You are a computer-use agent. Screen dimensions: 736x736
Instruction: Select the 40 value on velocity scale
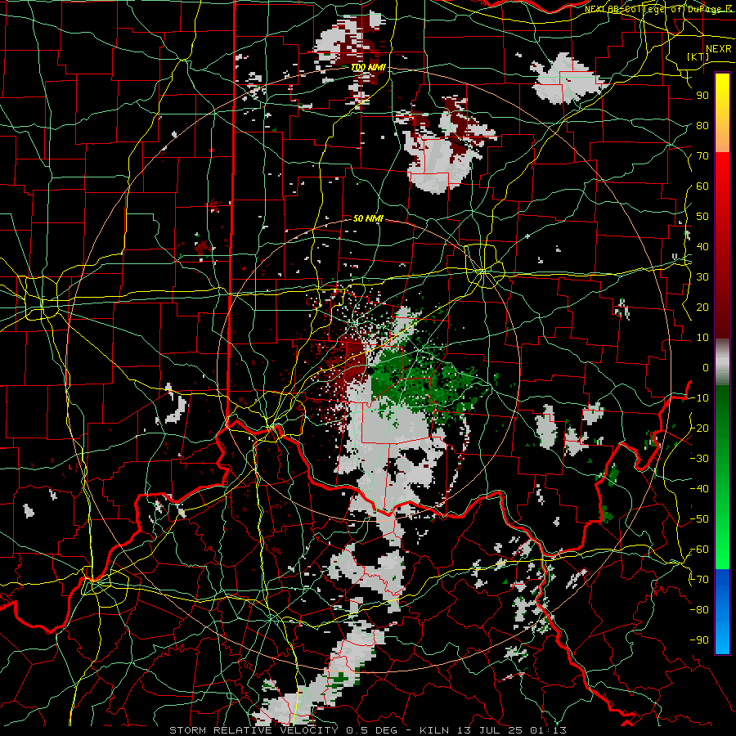point(702,247)
